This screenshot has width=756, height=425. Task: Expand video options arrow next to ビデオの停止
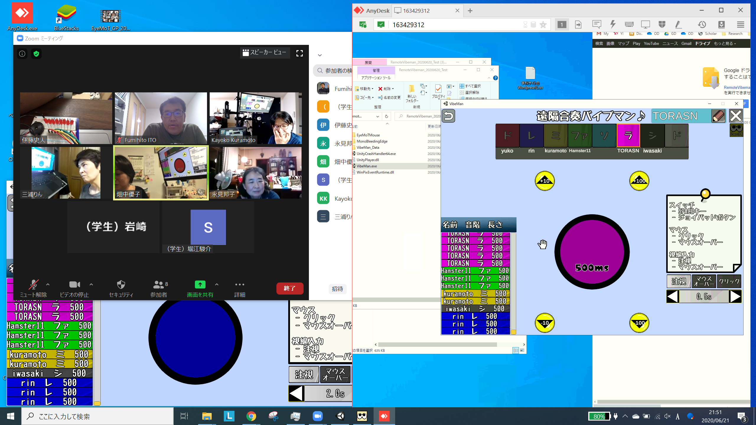(x=91, y=285)
